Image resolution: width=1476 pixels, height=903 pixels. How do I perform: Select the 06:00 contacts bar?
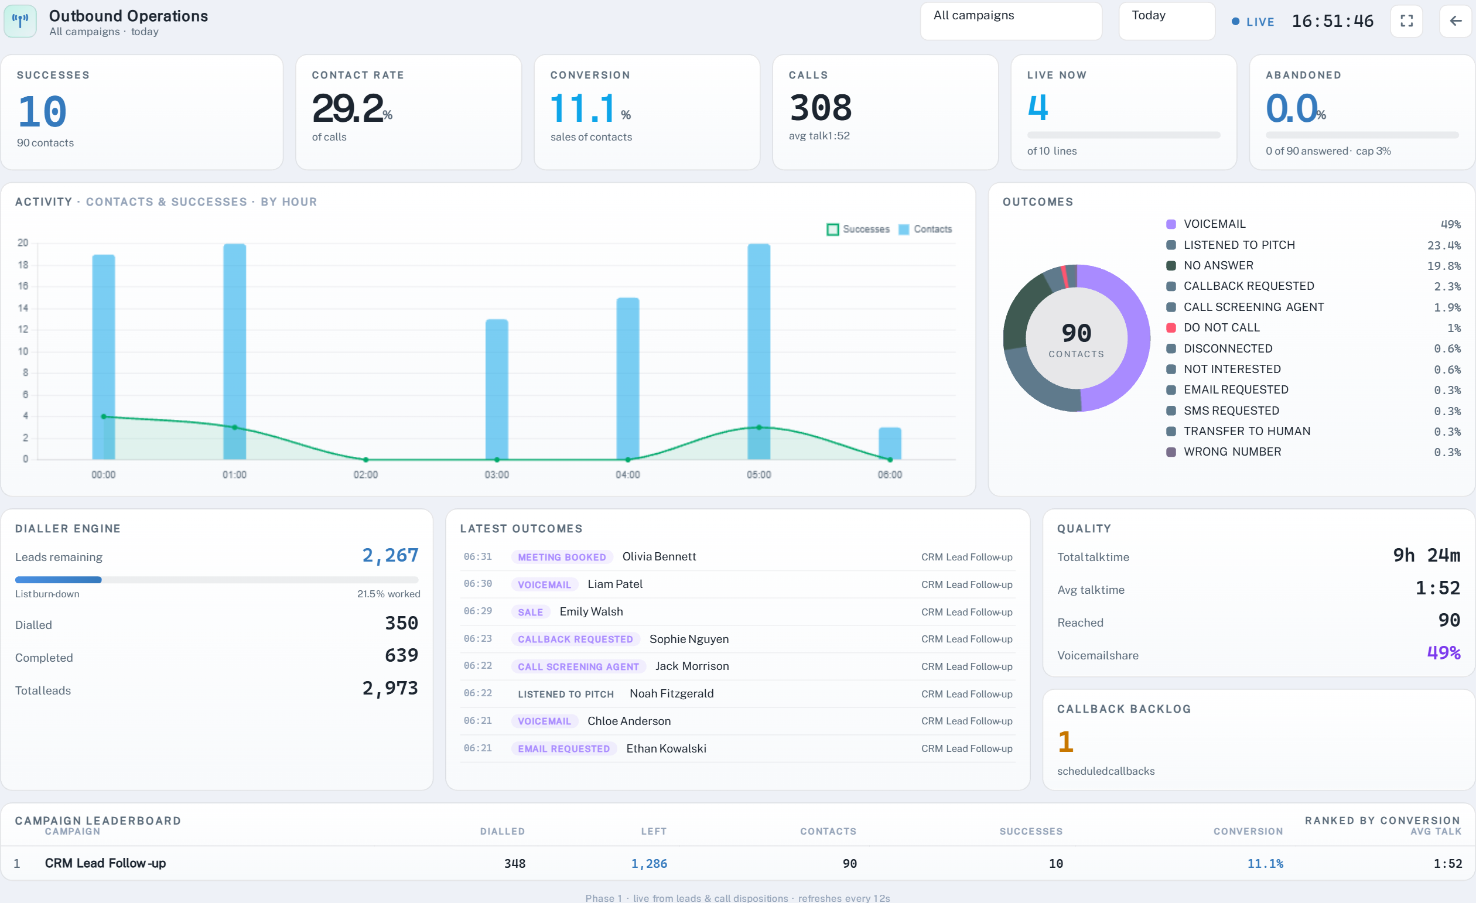[x=890, y=444]
